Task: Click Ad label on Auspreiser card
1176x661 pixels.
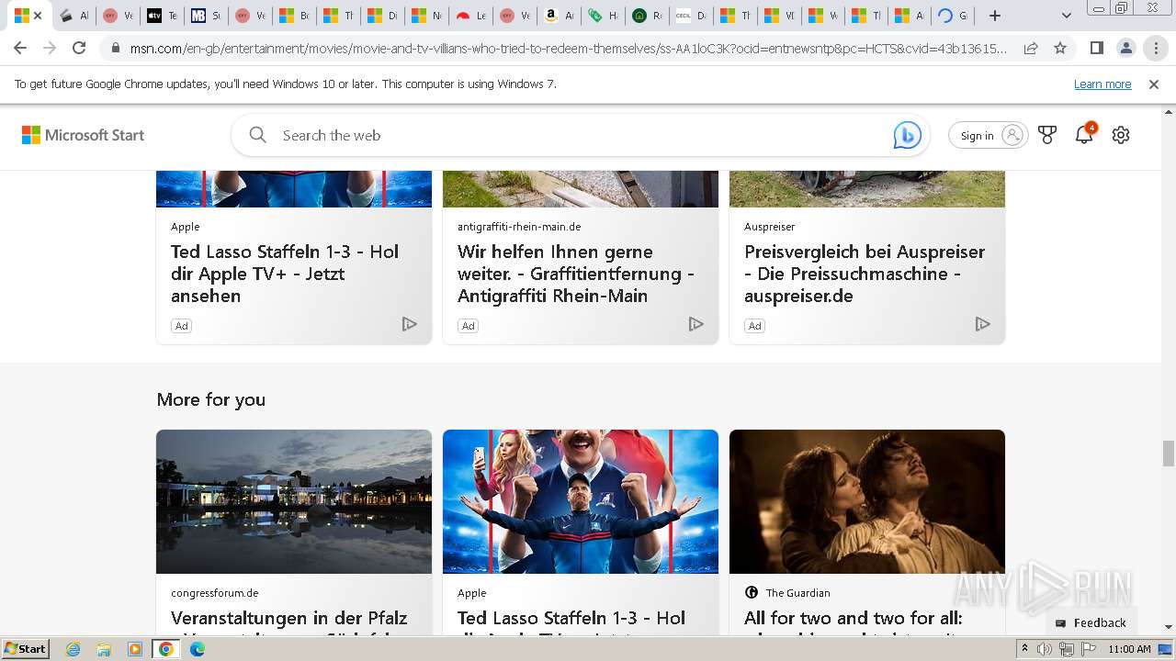Action: coord(755,326)
